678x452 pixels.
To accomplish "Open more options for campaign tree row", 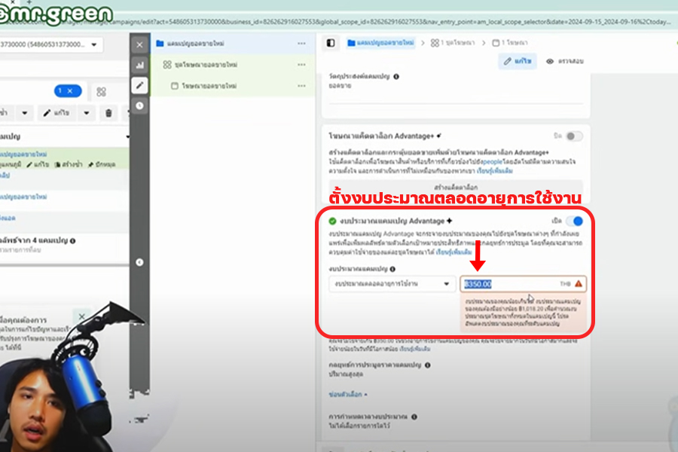I will pyautogui.click(x=301, y=43).
